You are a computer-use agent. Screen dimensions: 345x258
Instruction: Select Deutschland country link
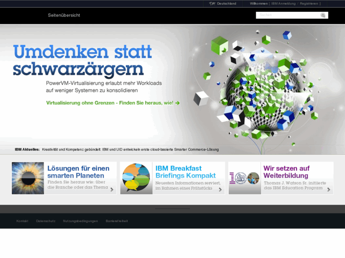pyautogui.click(x=226, y=3)
